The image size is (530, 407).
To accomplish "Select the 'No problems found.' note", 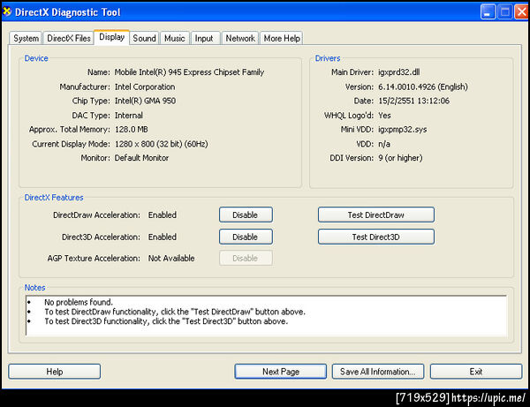I will click(79, 302).
